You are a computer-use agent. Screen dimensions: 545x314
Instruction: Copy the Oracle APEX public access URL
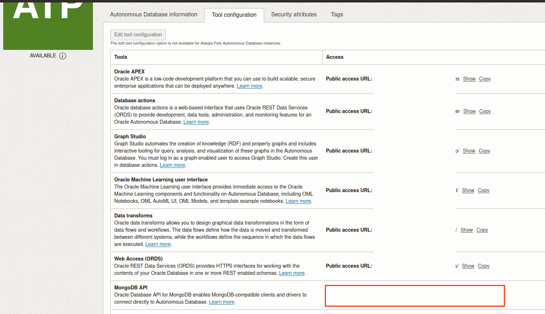tap(484, 78)
